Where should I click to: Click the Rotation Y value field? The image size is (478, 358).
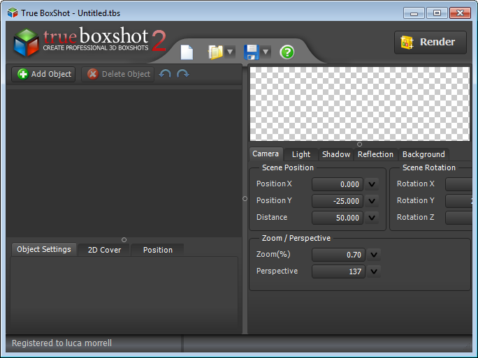[x=459, y=201]
